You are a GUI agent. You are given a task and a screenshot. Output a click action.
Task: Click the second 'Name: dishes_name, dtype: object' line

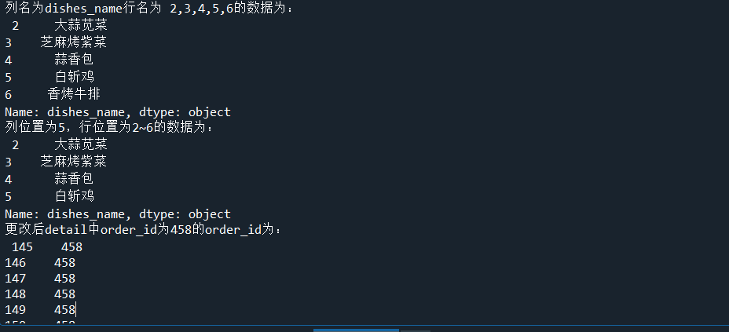[x=118, y=214]
